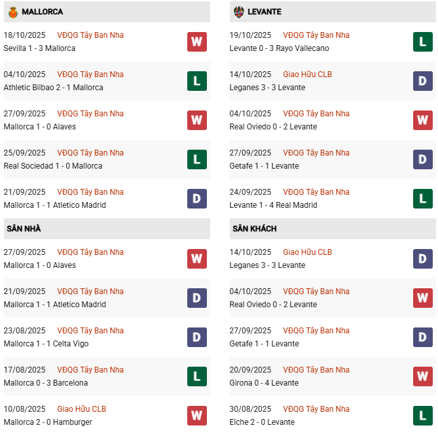Click the Mallorca club crest icon

[x=12, y=12]
